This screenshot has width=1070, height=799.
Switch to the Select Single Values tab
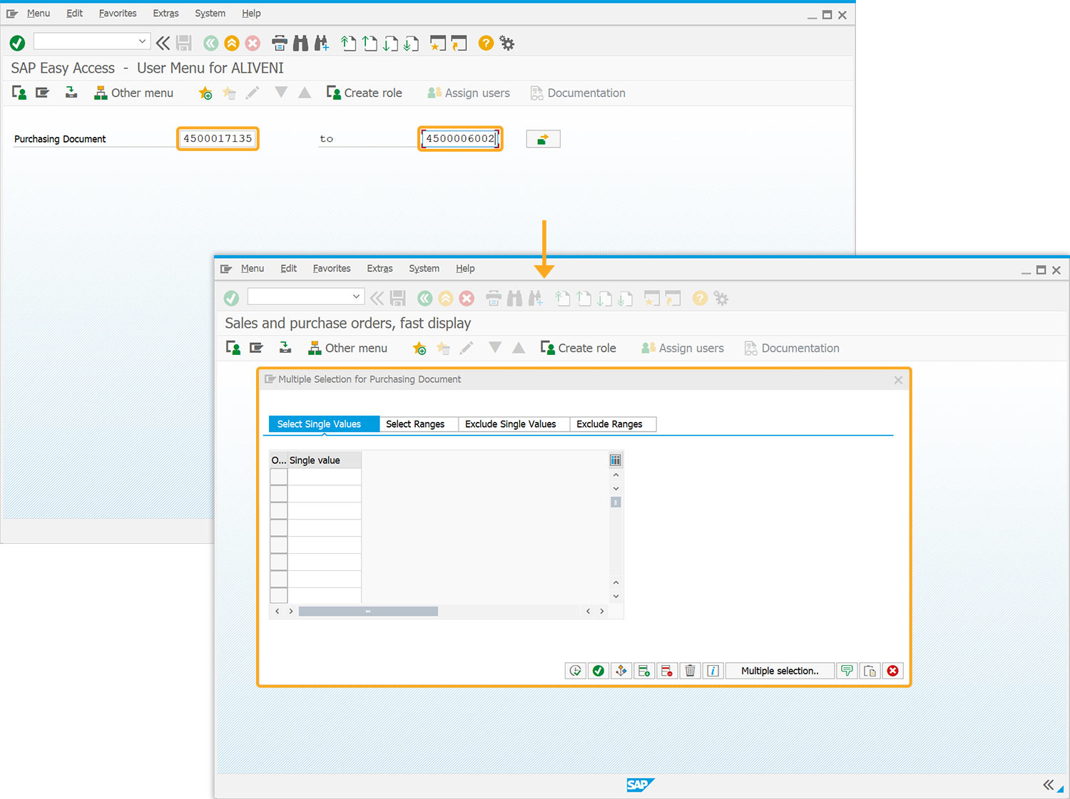325,424
